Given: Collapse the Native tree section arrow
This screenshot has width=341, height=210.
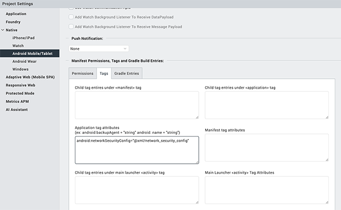Looking at the screenshot, I should point(3,30).
